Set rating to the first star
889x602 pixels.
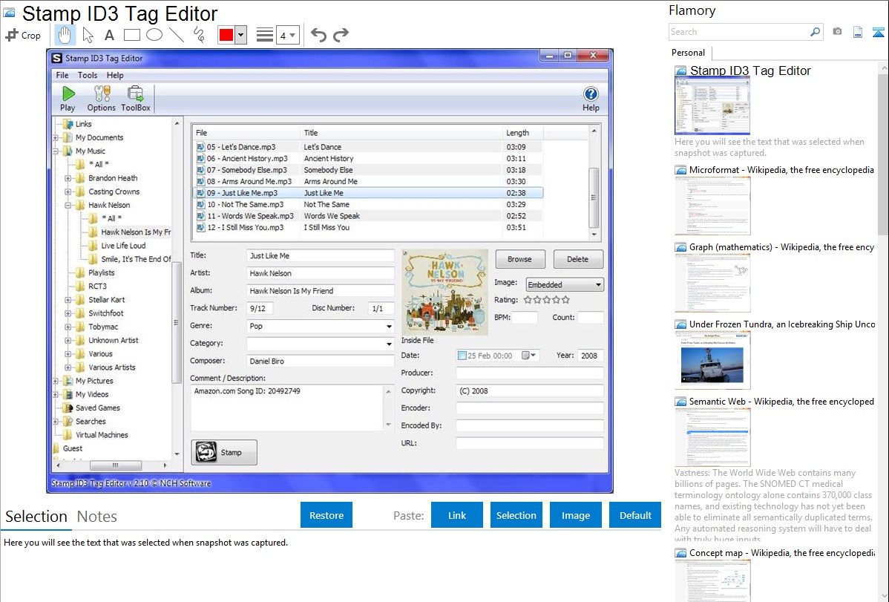point(528,300)
